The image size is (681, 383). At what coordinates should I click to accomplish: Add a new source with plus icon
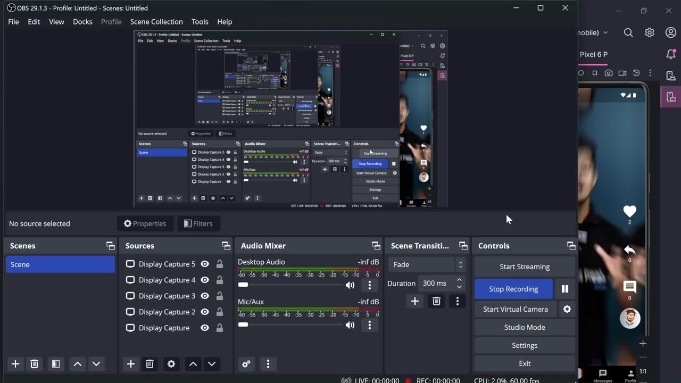131,364
